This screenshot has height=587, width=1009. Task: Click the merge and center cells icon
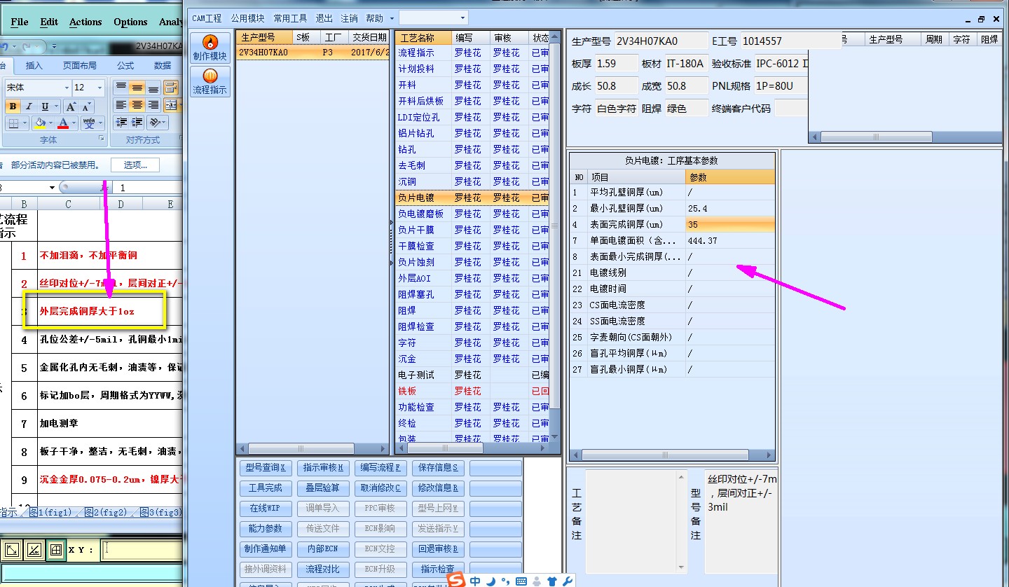coord(171,105)
